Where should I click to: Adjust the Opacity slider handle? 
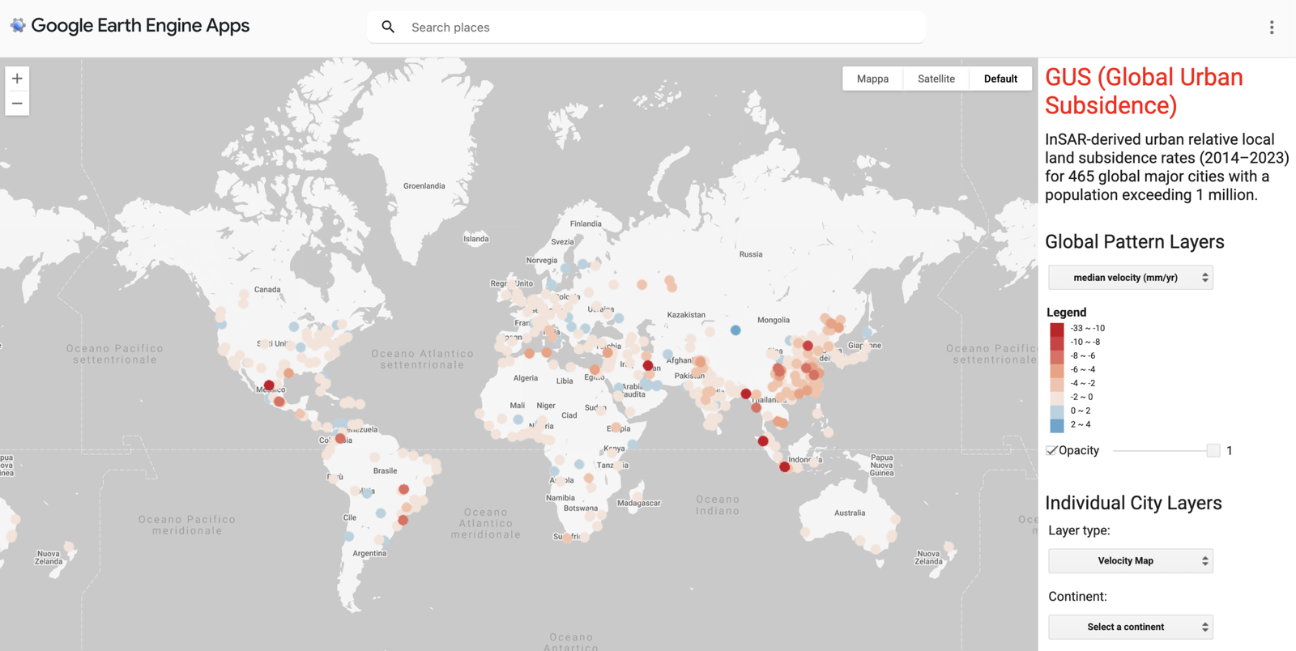pyautogui.click(x=1213, y=451)
